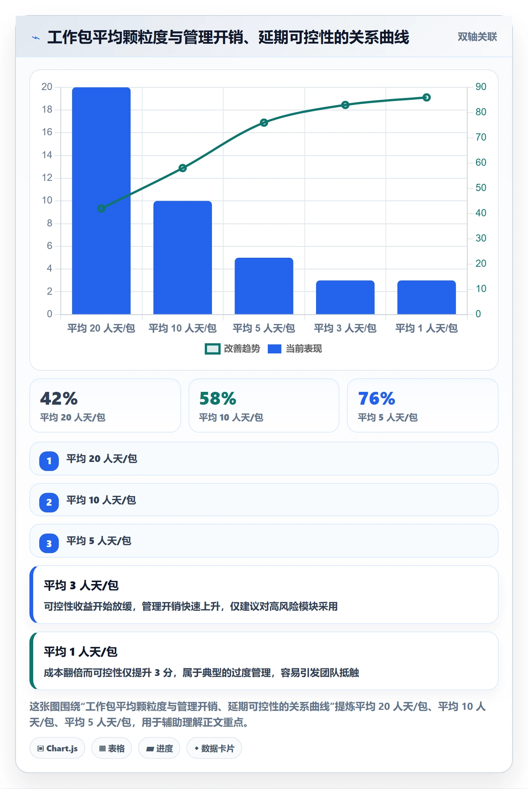Open the 58% data card
Image resolution: width=528 pixels, height=789 pixels.
(264, 405)
